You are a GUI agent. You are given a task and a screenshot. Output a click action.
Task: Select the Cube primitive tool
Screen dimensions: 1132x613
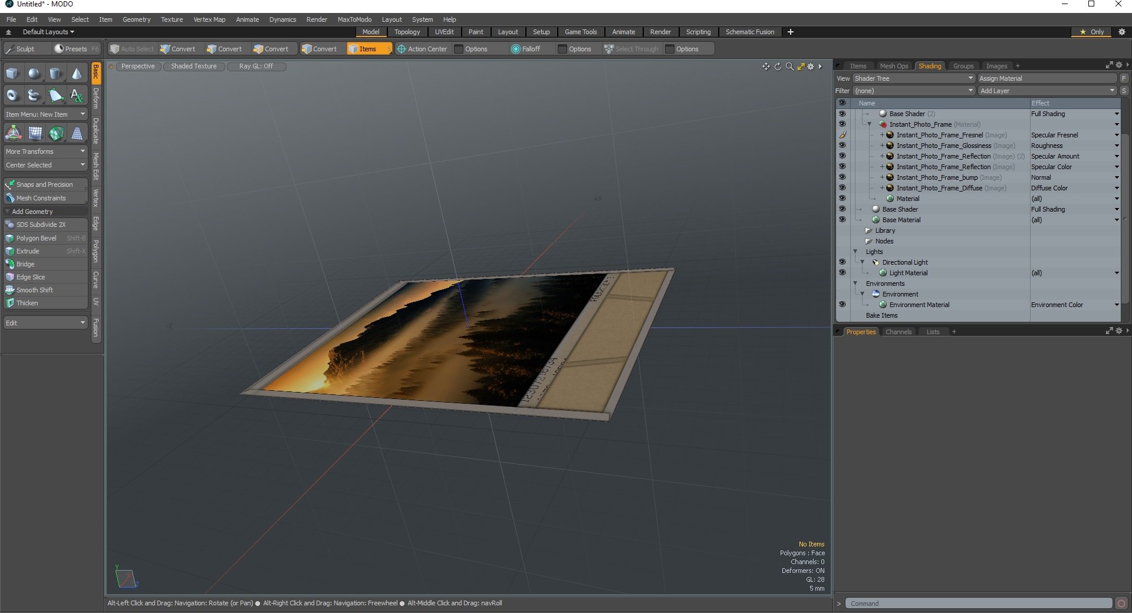click(12, 74)
